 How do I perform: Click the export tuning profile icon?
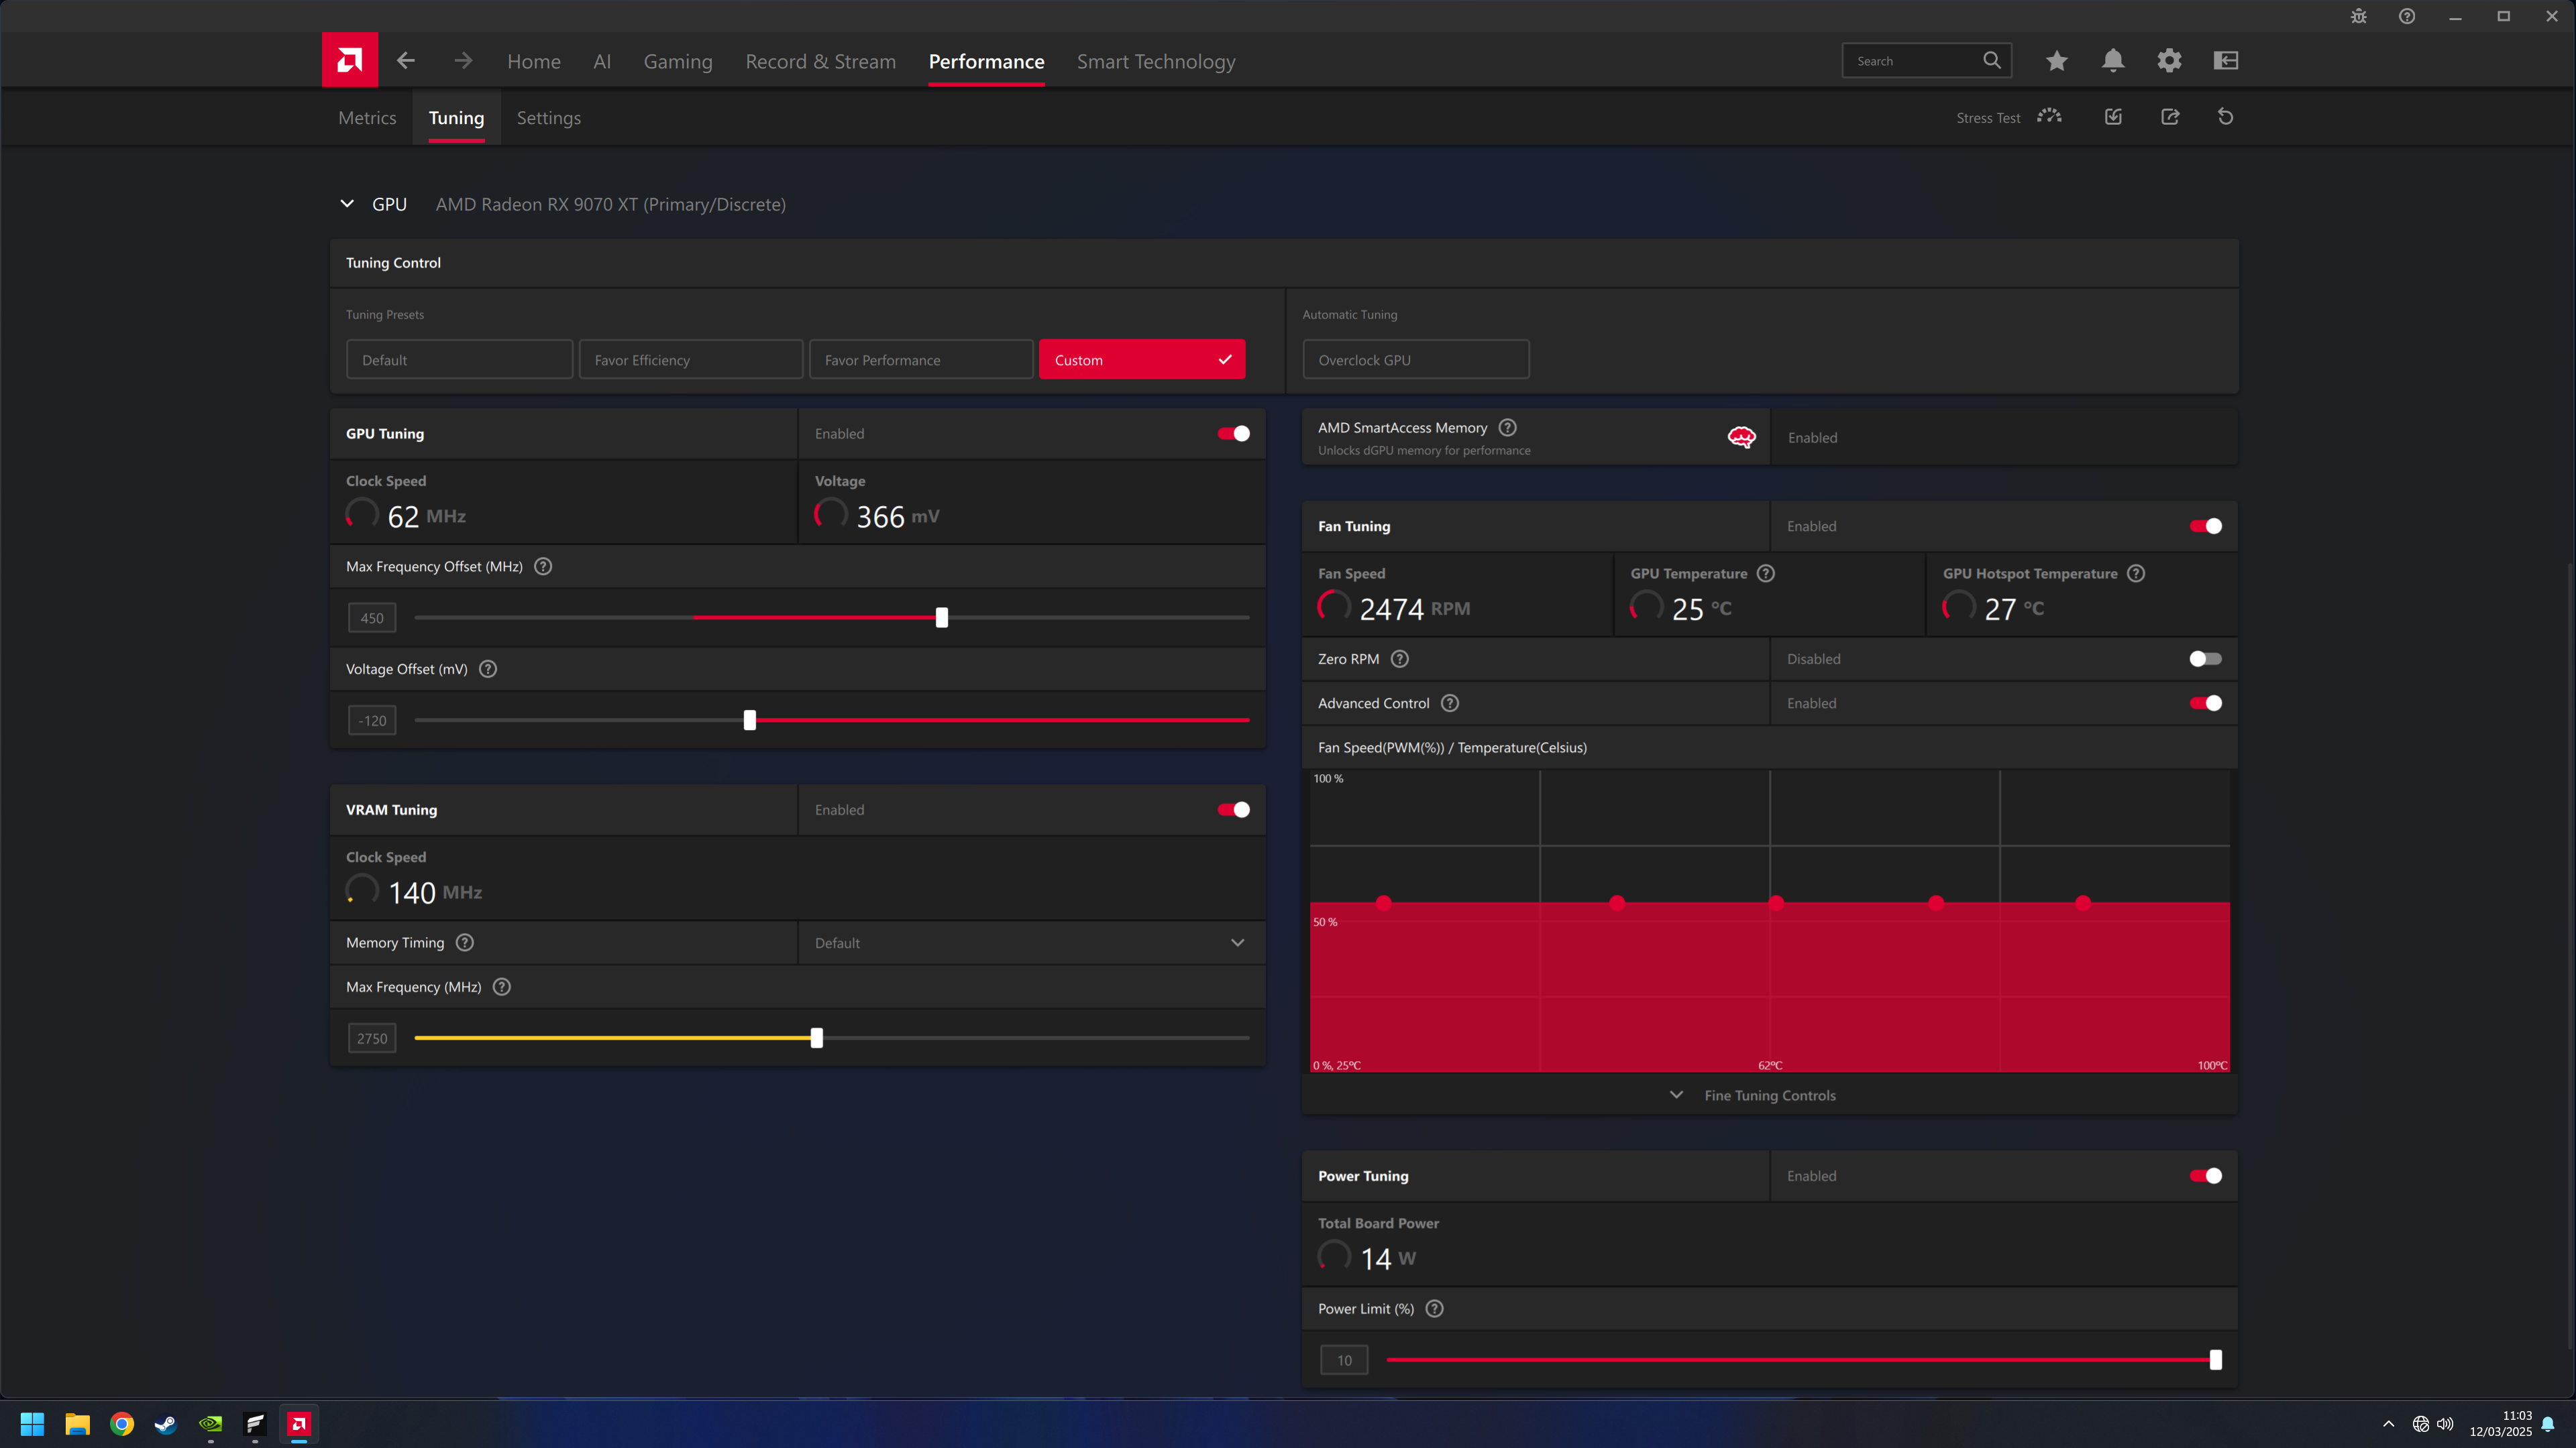[x=2169, y=117]
